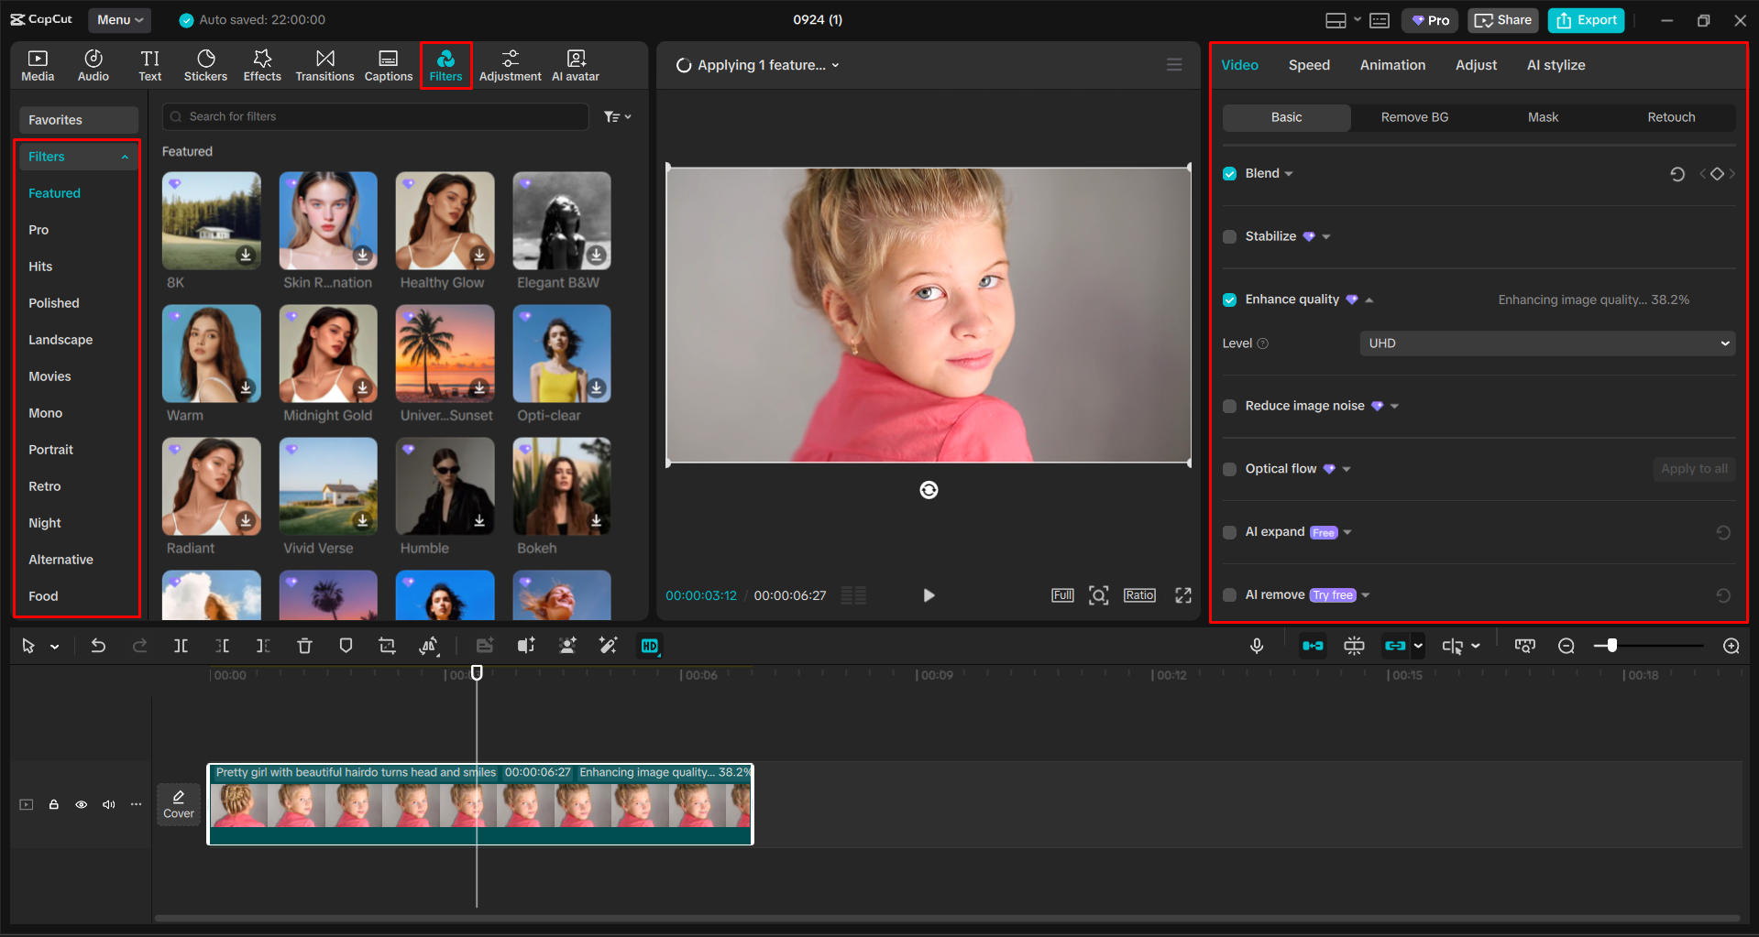Open the Remove BG tab
The width and height of the screenshot is (1759, 937).
click(x=1413, y=117)
